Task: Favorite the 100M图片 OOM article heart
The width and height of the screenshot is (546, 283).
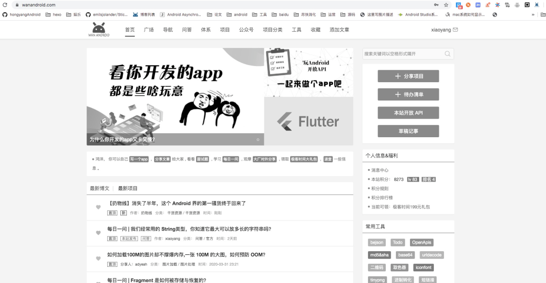Action: (x=98, y=259)
